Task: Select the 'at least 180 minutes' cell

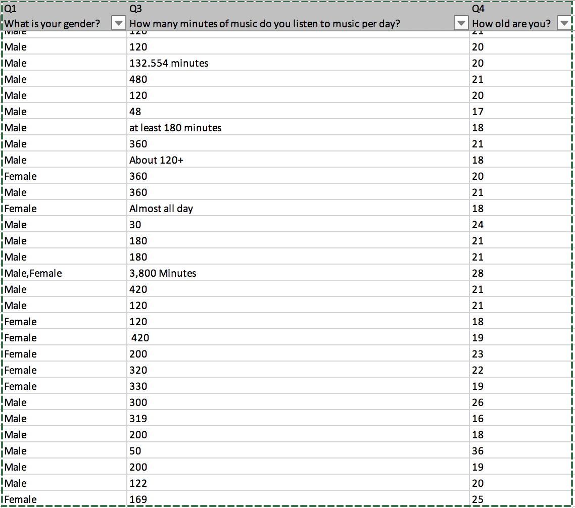Action: [298, 128]
